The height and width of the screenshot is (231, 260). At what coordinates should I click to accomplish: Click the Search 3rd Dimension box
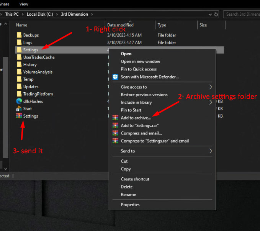point(242,14)
